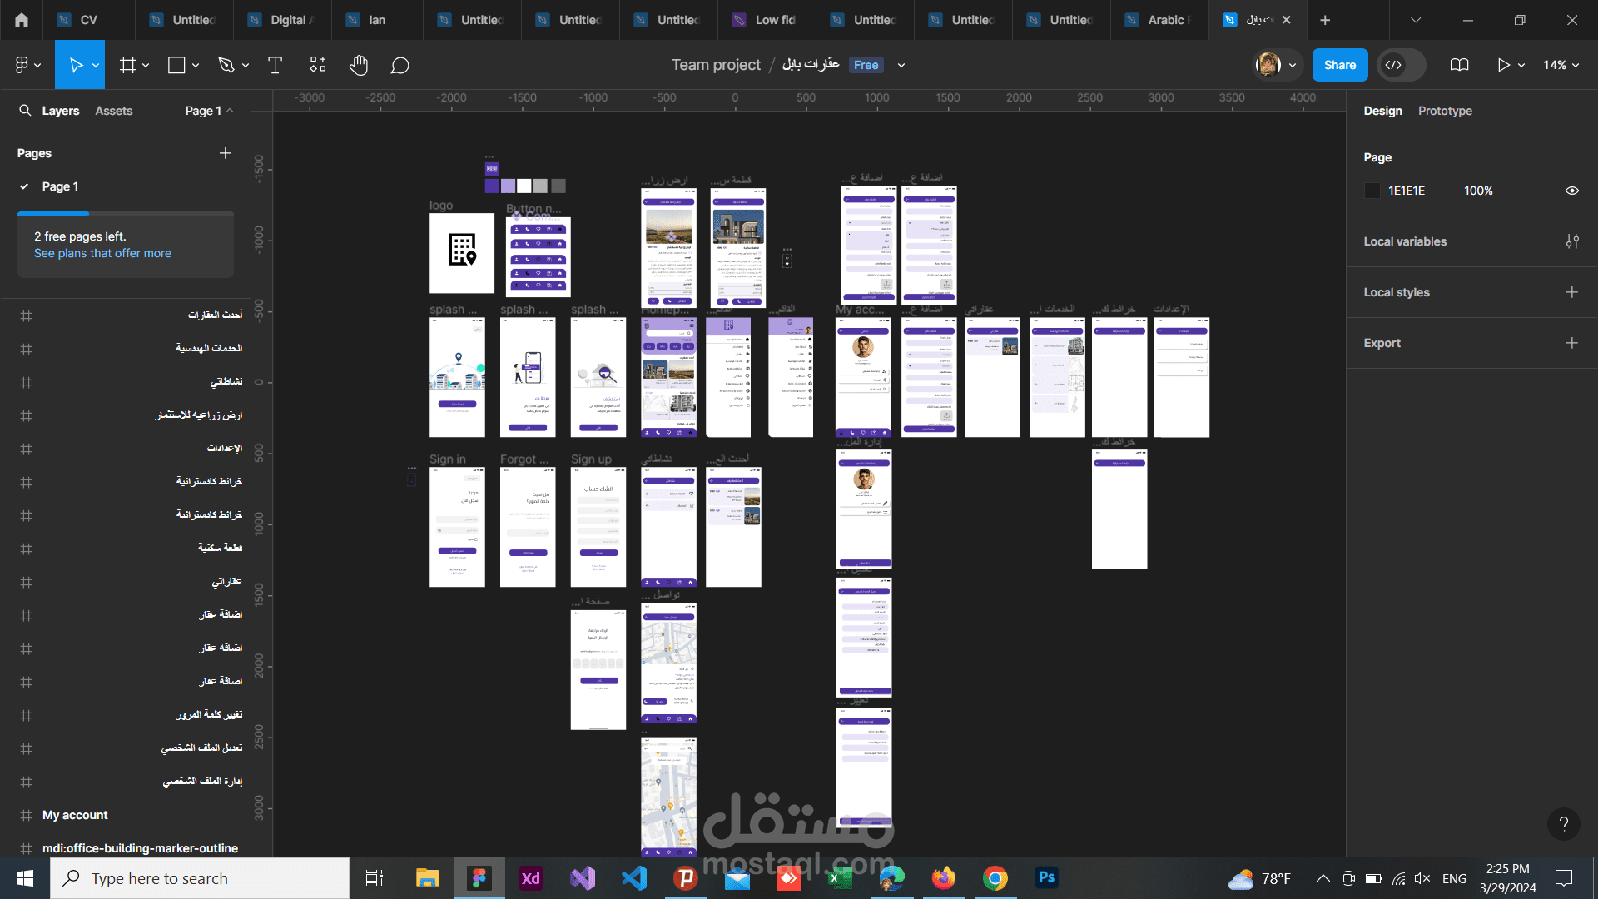
Task: Open the help question mark button
Action: (x=1564, y=824)
